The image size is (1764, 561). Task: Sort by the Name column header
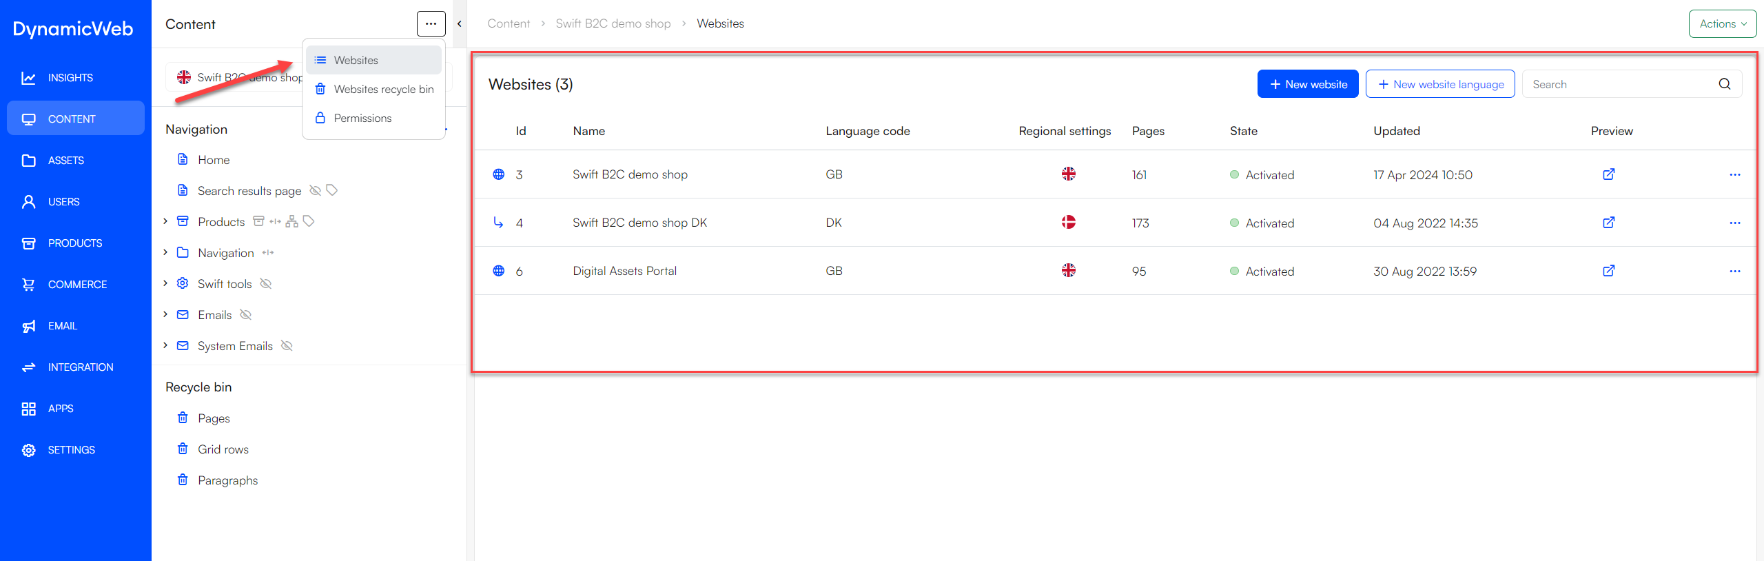click(x=589, y=131)
